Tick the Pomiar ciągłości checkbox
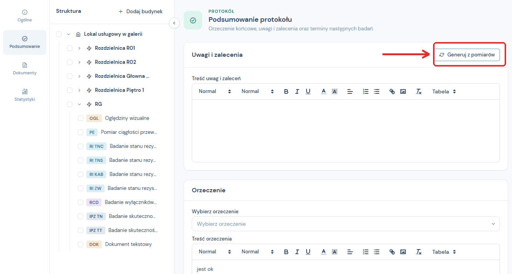Image resolution: width=512 pixels, height=274 pixels. (x=81, y=132)
